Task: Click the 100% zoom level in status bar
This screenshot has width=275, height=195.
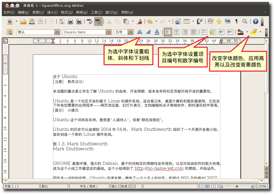Action: click(x=262, y=186)
